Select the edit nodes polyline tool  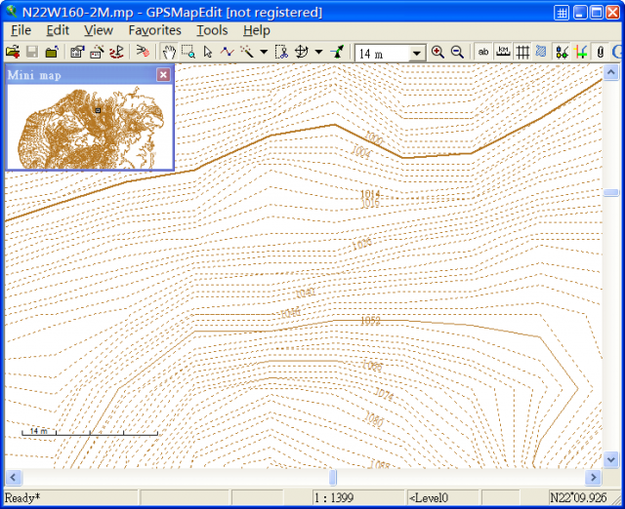[228, 52]
